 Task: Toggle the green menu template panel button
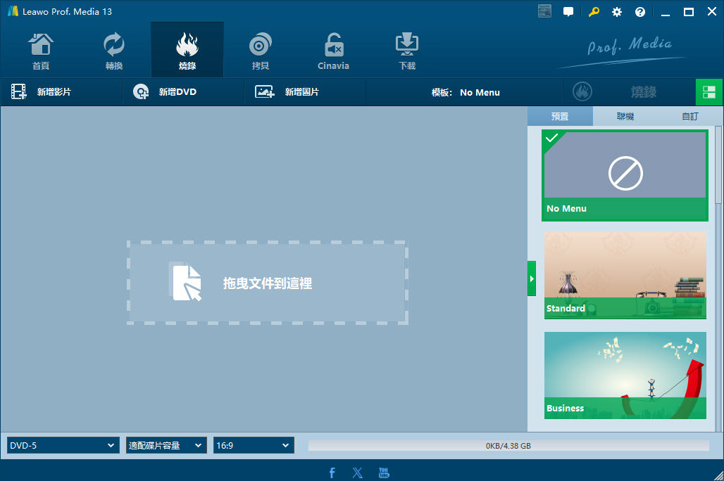[709, 92]
